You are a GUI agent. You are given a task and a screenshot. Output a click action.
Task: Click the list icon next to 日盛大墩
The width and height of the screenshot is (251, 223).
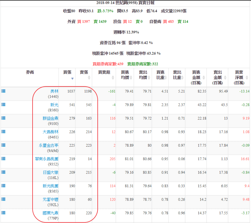pyautogui.click(x=3, y=172)
